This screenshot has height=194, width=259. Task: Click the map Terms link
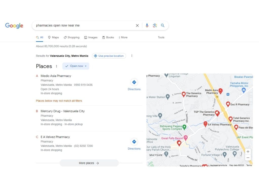249,165
